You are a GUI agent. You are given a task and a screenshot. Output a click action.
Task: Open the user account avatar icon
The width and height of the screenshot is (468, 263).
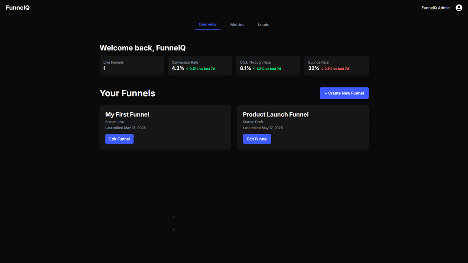click(458, 7)
